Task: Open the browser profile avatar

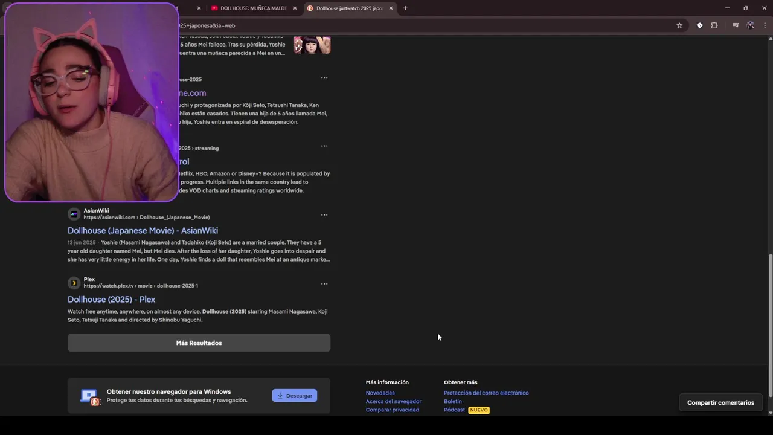Action: tap(750, 25)
